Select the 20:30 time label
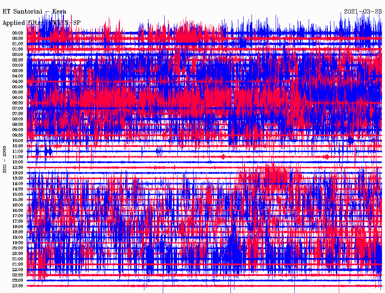The height and width of the screenshot is (293, 385). pos(18,254)
